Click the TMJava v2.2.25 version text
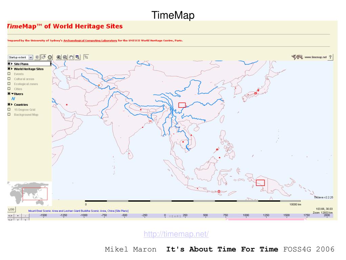The height and width of the screenshot is (260, 346). click(x=323, y=197)
